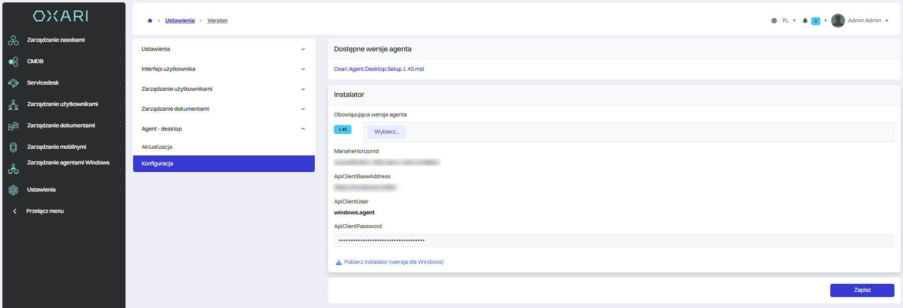The width and height of the screenshot is (903, 308).
Task: Click the home icon in breadcrumb
Action: (150, 20)
